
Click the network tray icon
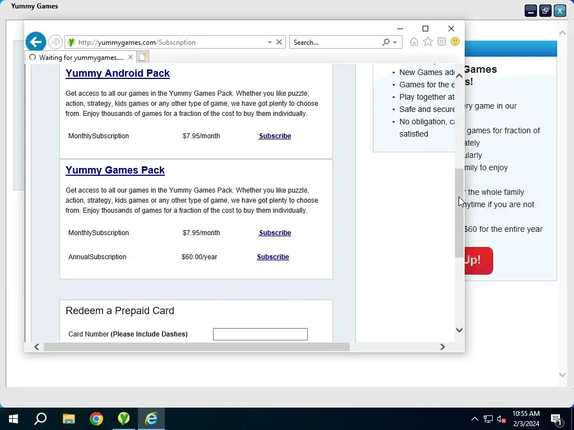(x=488, y=419)
